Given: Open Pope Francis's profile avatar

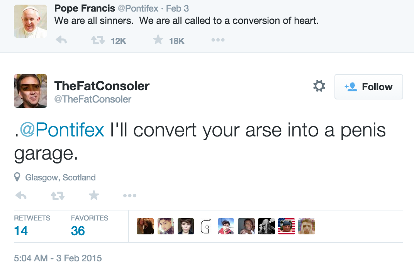Looking at the screenshot, I should click(31, 21).
